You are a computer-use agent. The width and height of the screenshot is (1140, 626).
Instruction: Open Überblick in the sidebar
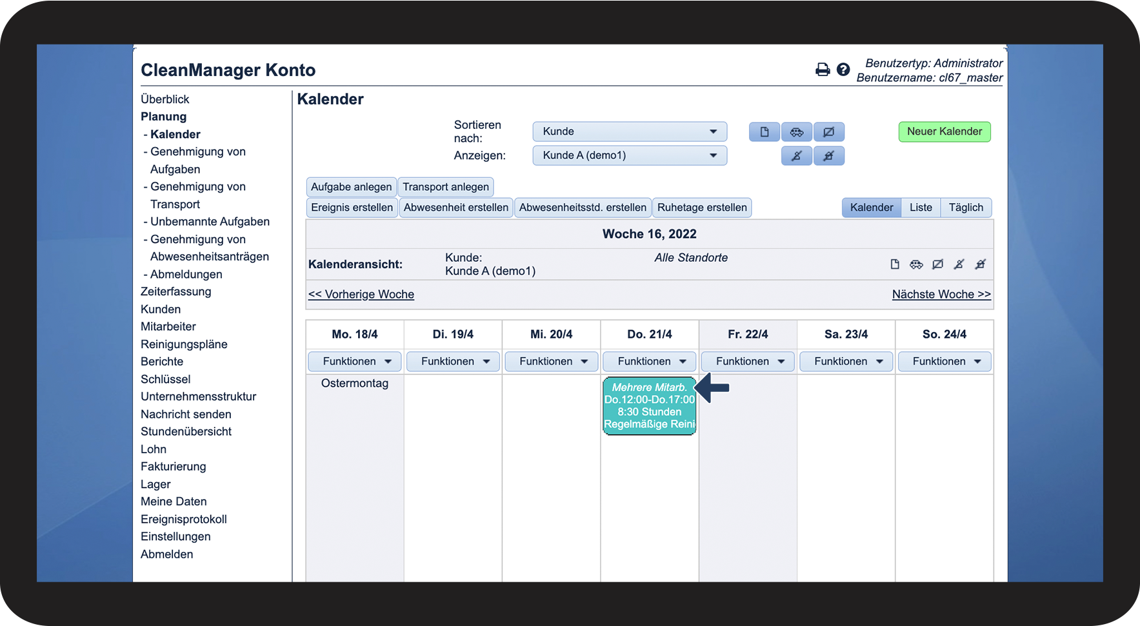pos(165,99)
